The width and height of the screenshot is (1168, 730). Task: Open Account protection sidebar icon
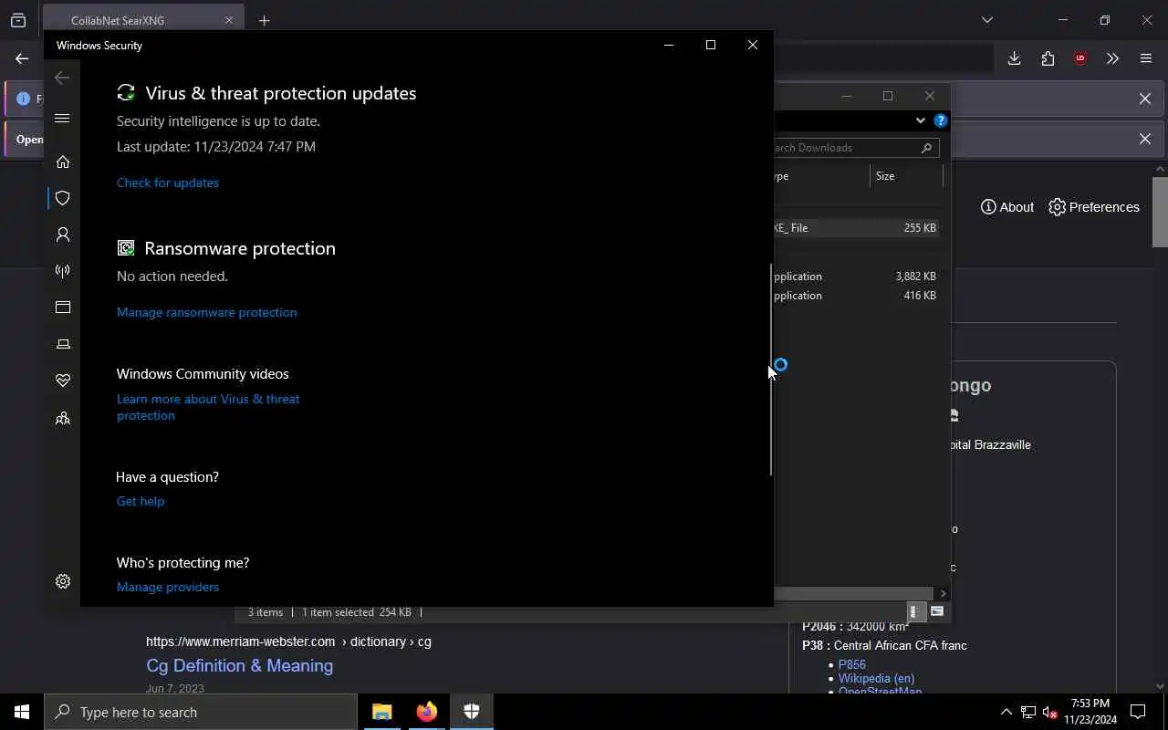point(63,235)
